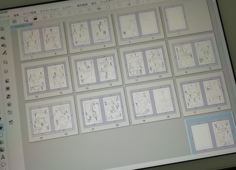The image size is (236, 170).
Task: Select page 13 thumbnail
Action: point(86,72)
